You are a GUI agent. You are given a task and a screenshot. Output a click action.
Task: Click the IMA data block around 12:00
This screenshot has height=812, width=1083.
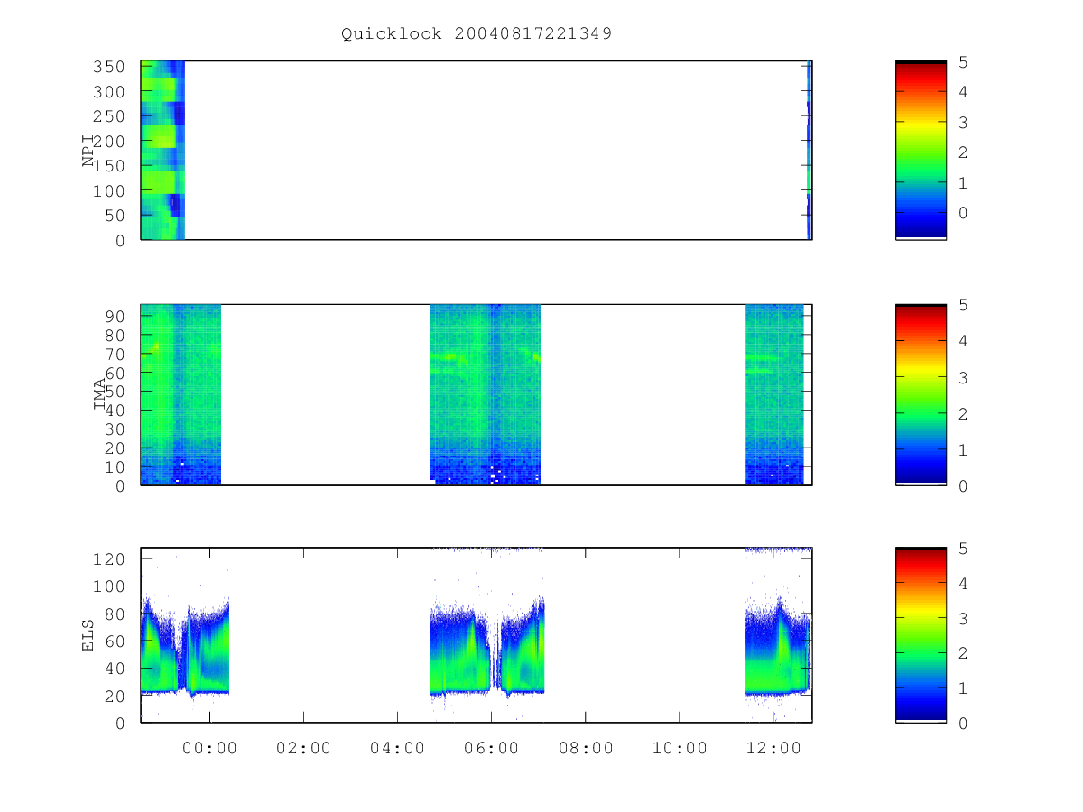pos(774,394)
